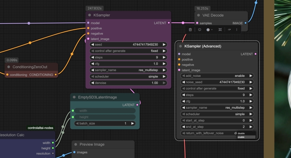Image resolution: width=291 pixels, height=158 pixels.
Task: Collapse the ConditioningZeroOut node dot
Action: point(9,67)
